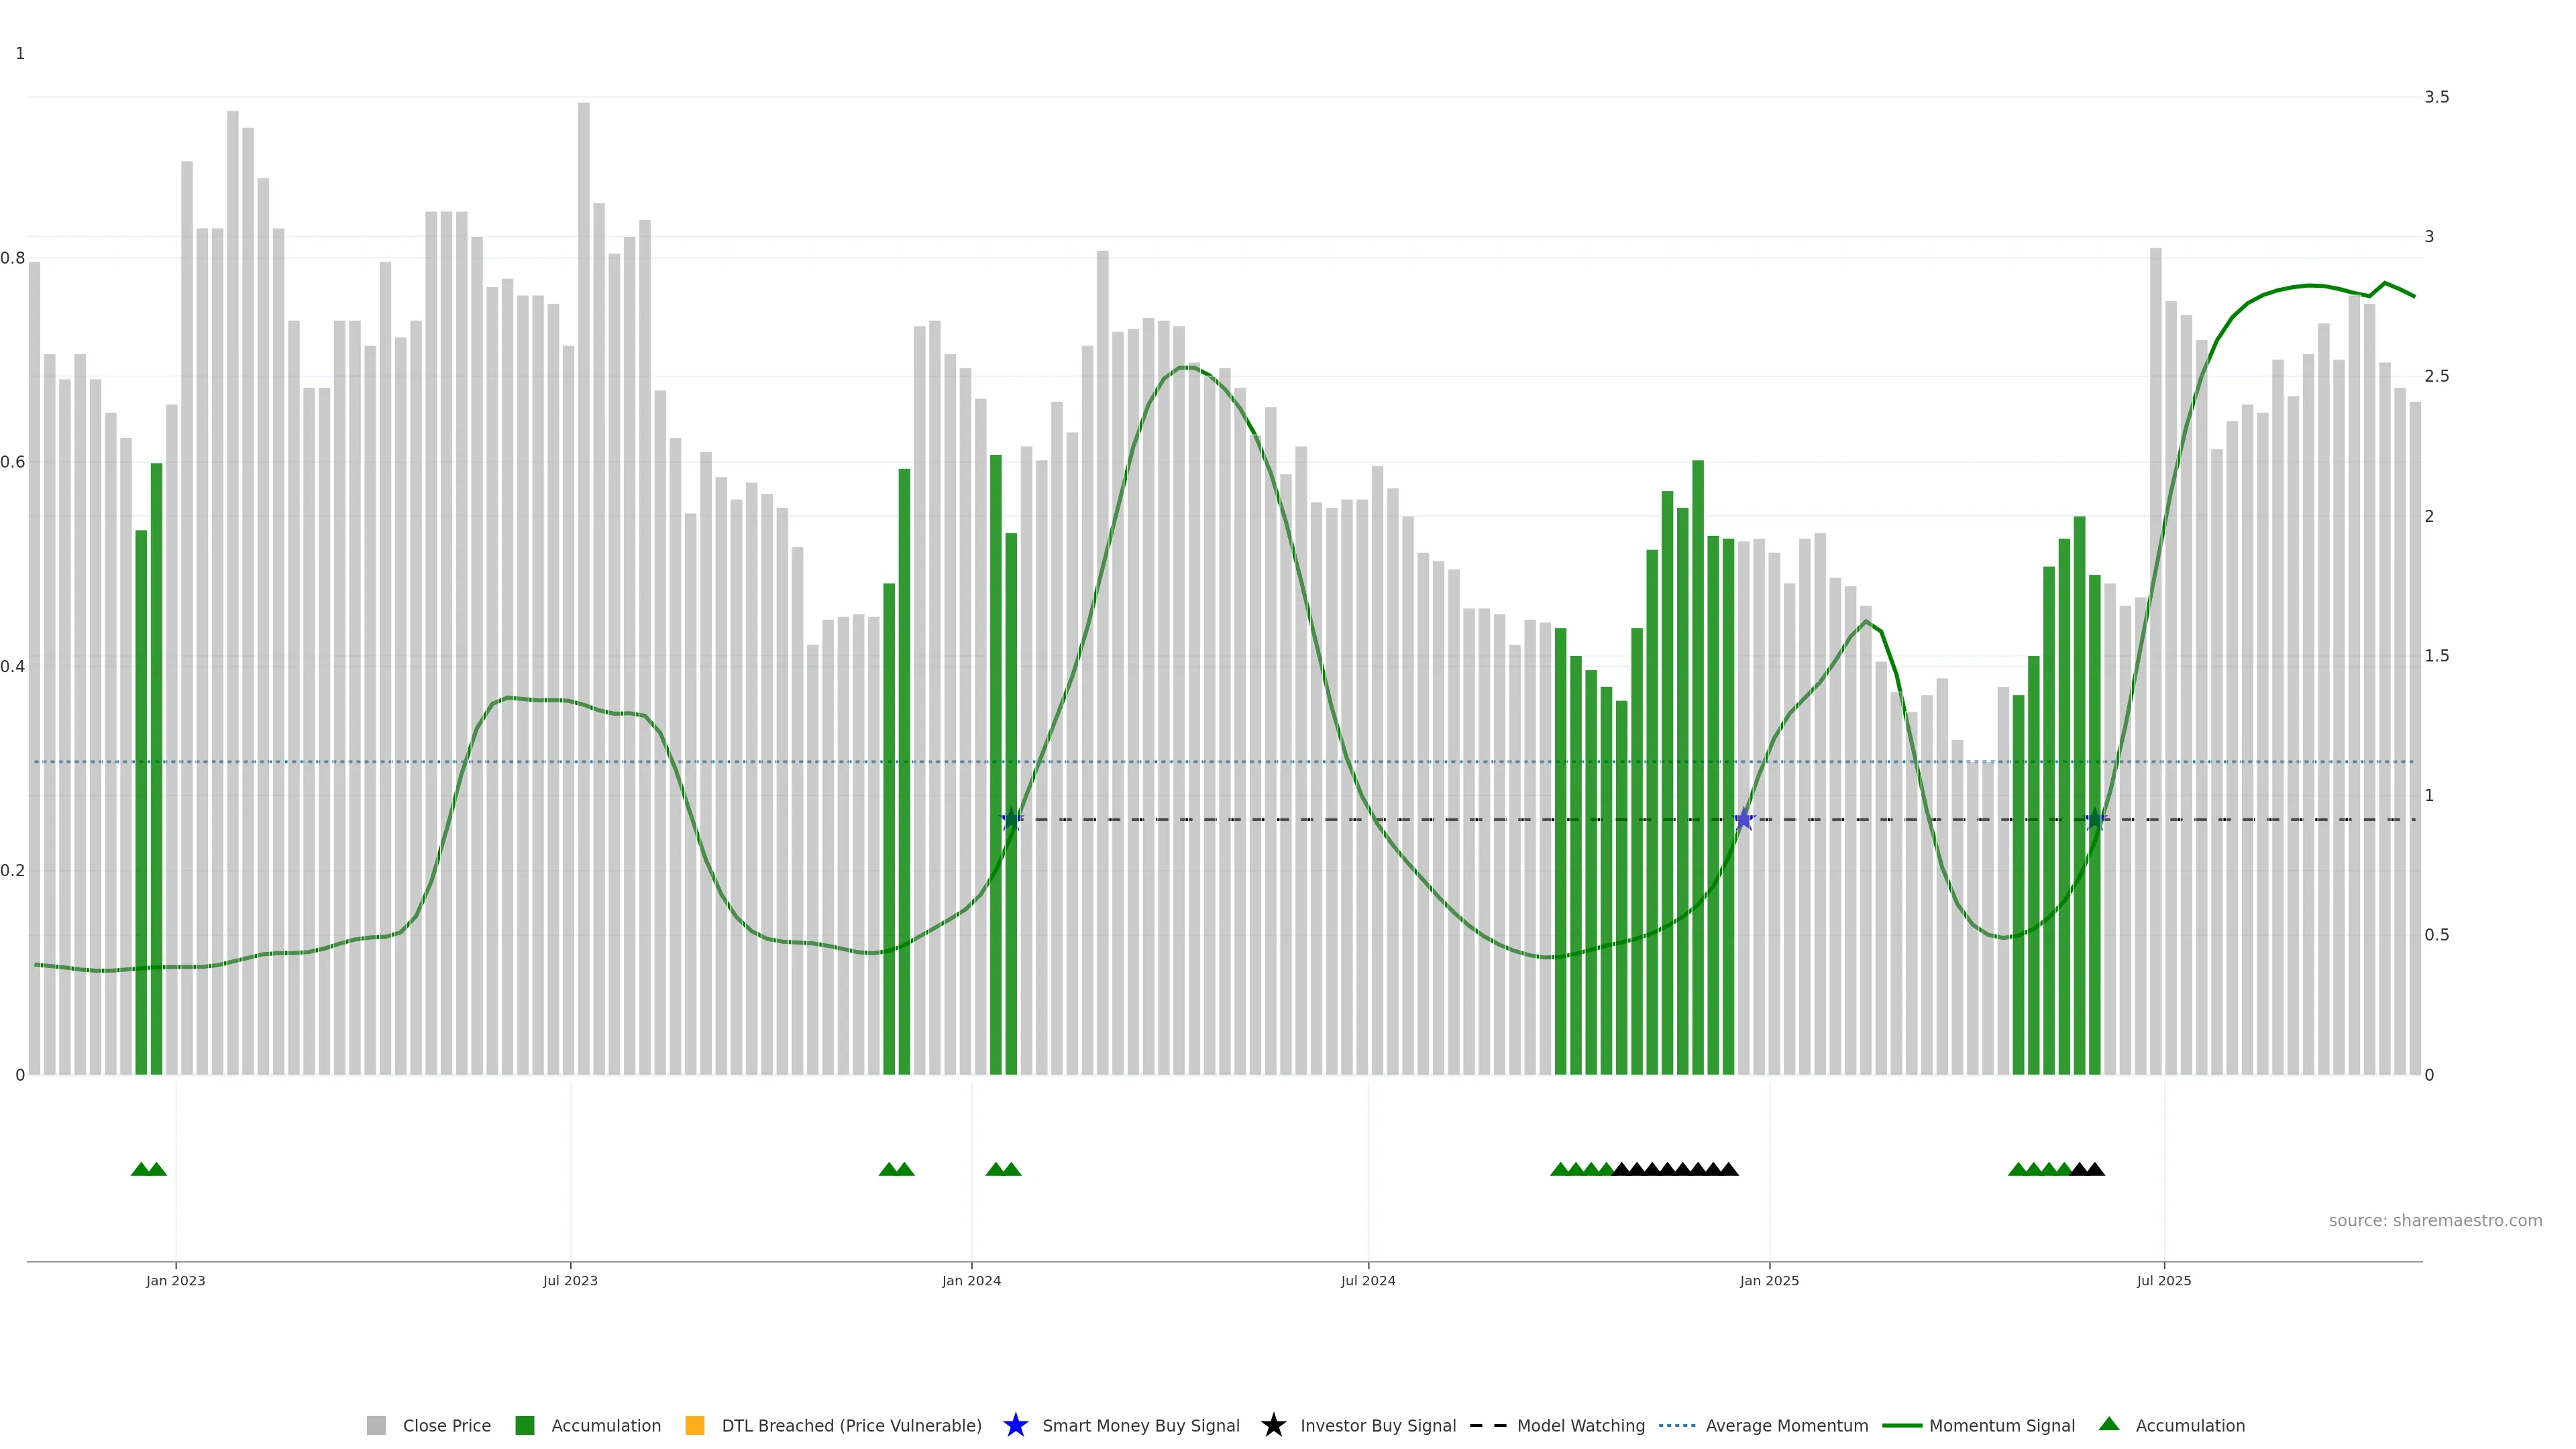
Task: Click the Jan 2023 x-axis label
Action: click(176, 1280)
